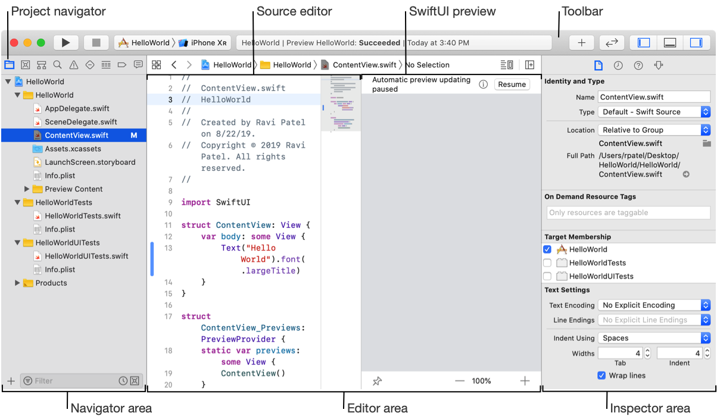The image size is (717, 419).
Task: Show the Project navigator folder tab
Action: (10, 65)
